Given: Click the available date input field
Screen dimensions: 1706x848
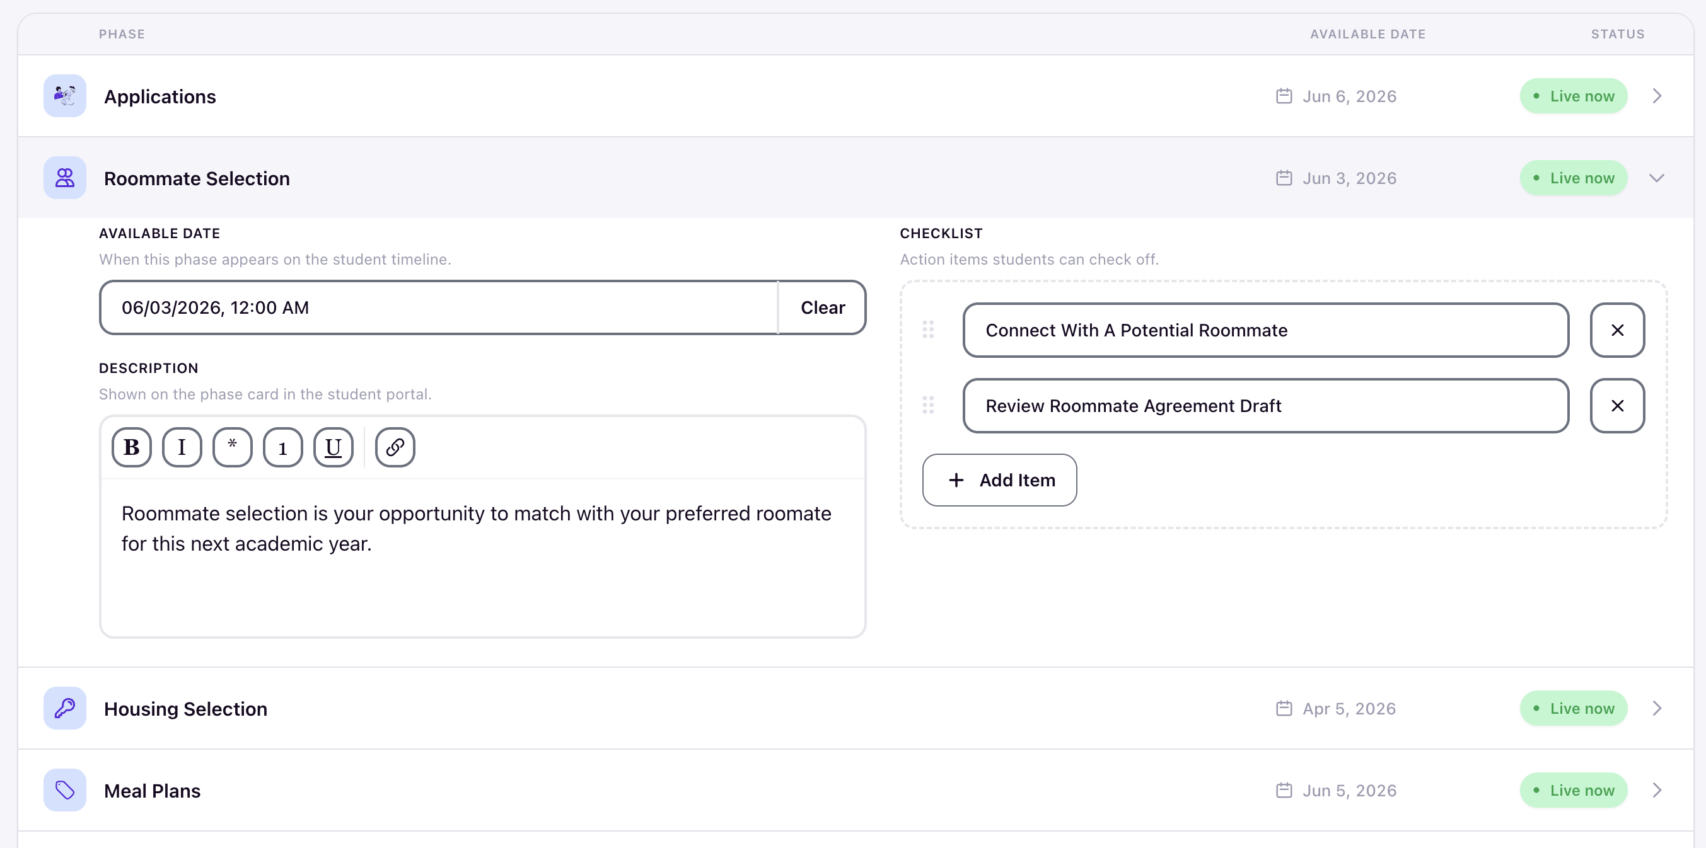Looking at the screenshot, I should click(x=438, y=308).
